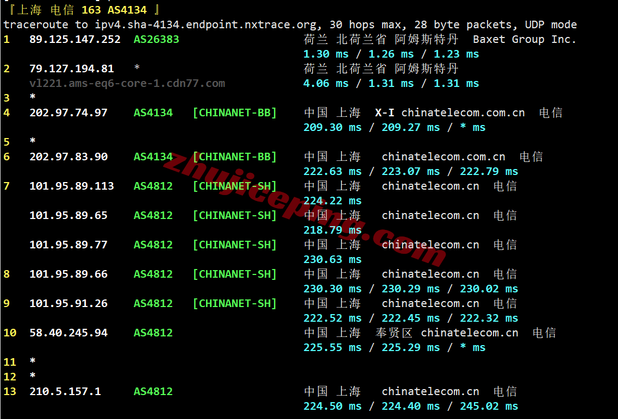Viewport: 618px width, 419px height.
Task: Select IP address 101.95.89.65
Action: coord(68,216)
